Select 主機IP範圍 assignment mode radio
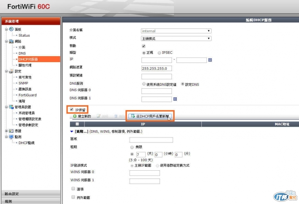Image resolution: width=299 pixels, height=204 pixels. pyautogui.click(x=132, y=165)
